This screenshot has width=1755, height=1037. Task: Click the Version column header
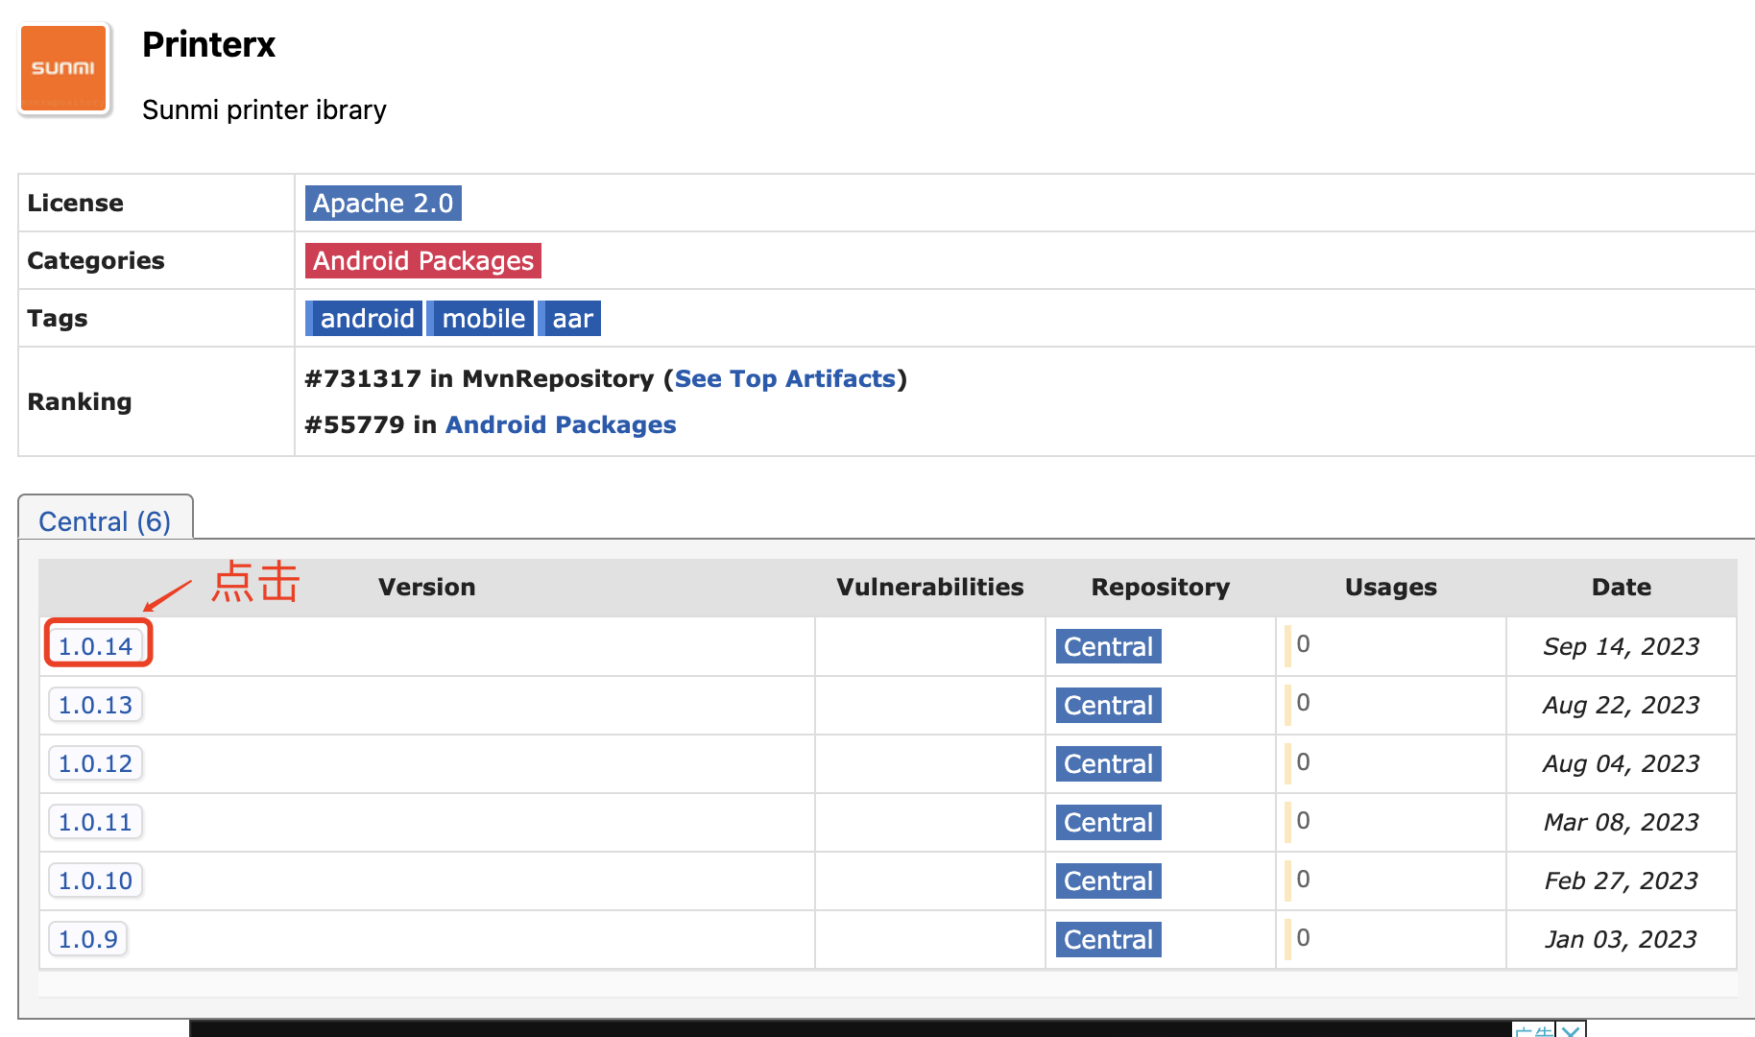tap(427, 587)
